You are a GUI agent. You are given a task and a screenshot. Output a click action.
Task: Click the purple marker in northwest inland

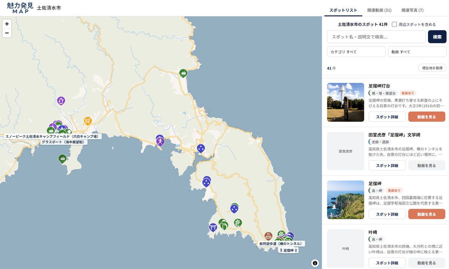pos(61,101)
